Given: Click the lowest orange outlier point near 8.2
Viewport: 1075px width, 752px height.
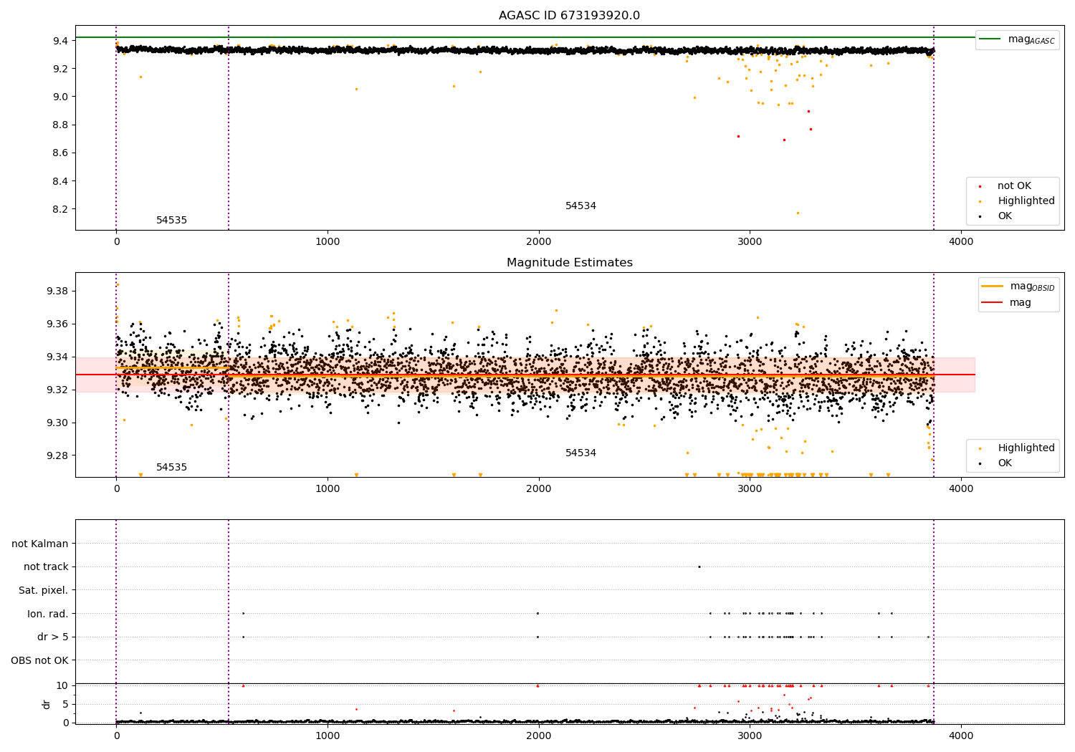Looking at the screenshot, I should click(798, 213).
